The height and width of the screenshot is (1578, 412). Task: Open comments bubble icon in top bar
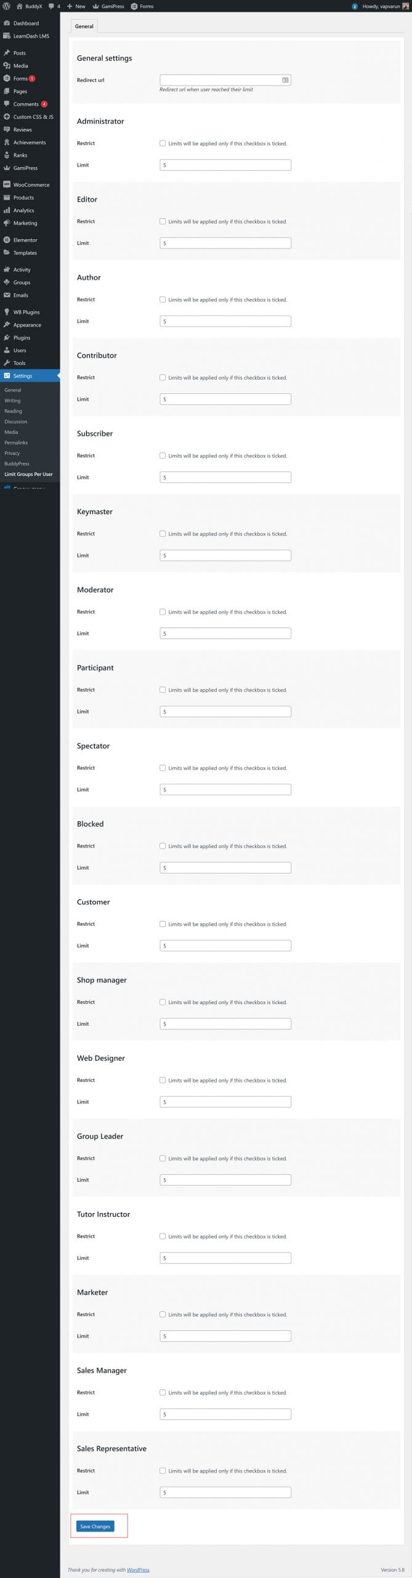click(52, 6)
